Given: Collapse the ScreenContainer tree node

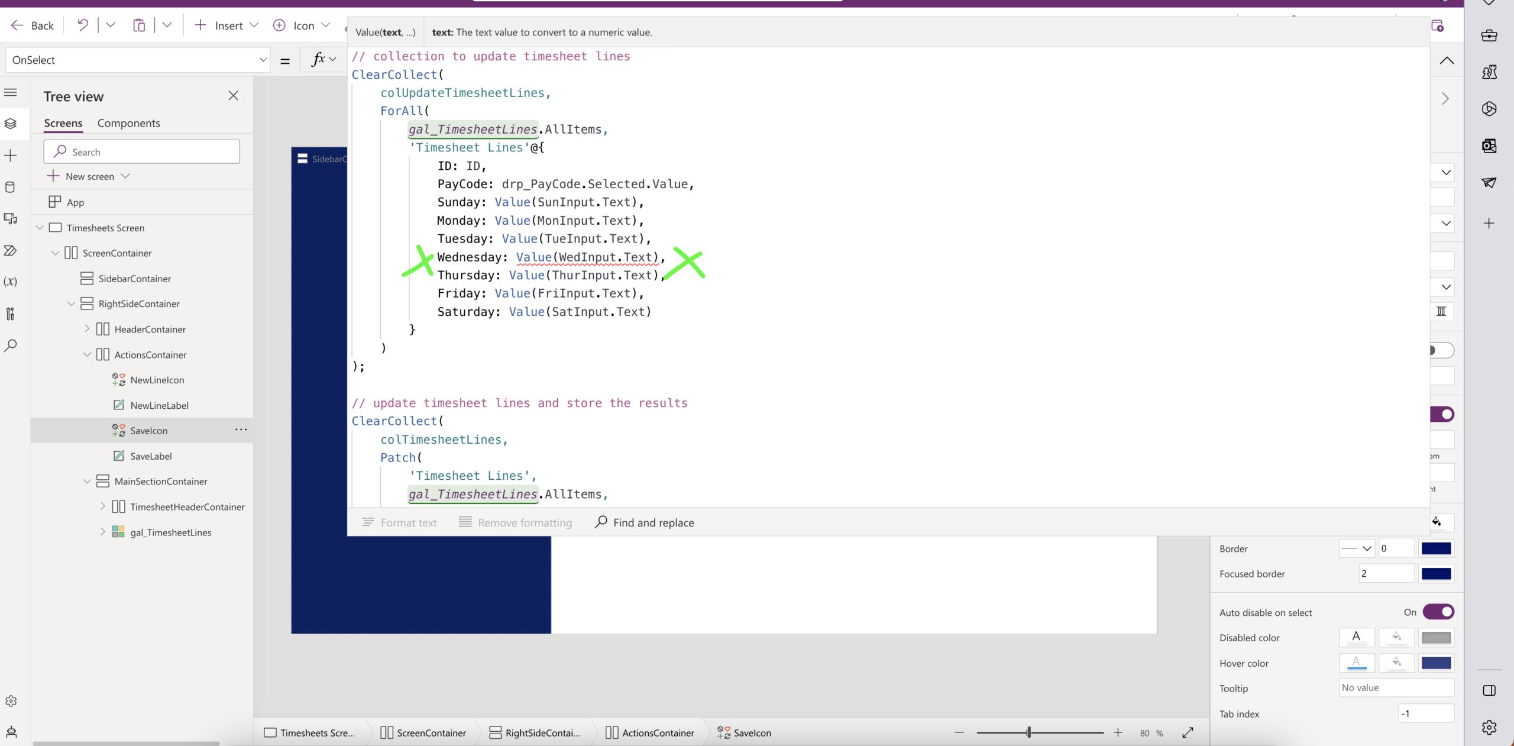Looking at the screenshot, I should pyautogui.click(x=55, y=253).
